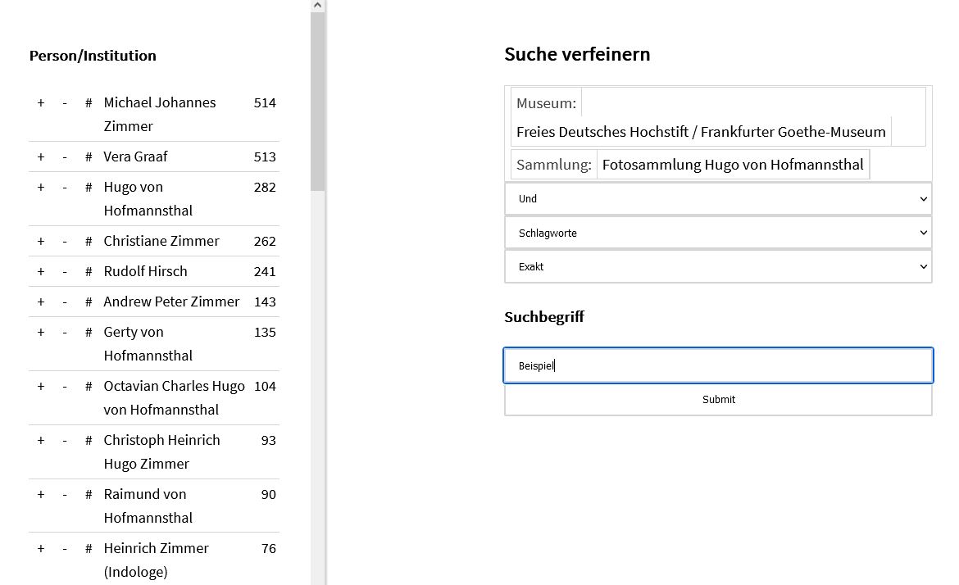Click the + next to Michael Johannes Zimmer

click(x=41, y=102)
